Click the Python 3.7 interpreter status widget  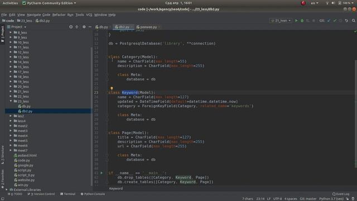pos(331,199)
